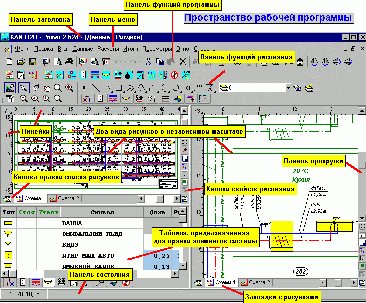Select the freeform closed shape tool
The image size is (366, 303).
(141, 88)
